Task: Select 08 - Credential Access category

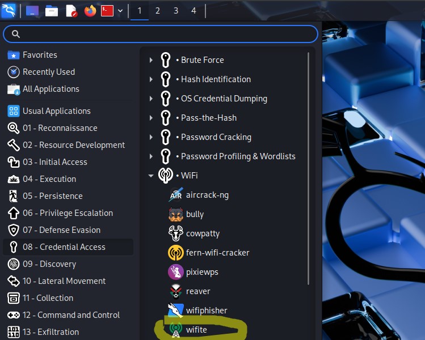Action: (68, 247)
